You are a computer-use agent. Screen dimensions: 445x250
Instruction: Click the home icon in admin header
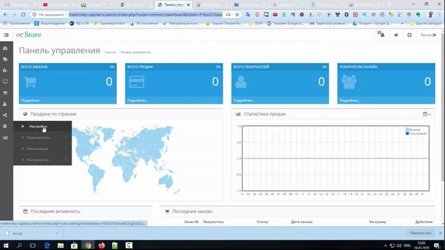pos(396,35)
